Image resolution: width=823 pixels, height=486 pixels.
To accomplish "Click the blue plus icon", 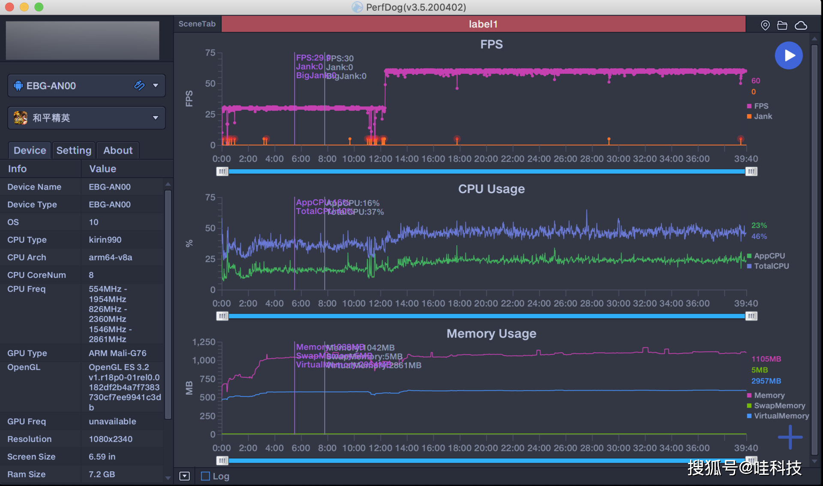I will (x=790, y=437).
